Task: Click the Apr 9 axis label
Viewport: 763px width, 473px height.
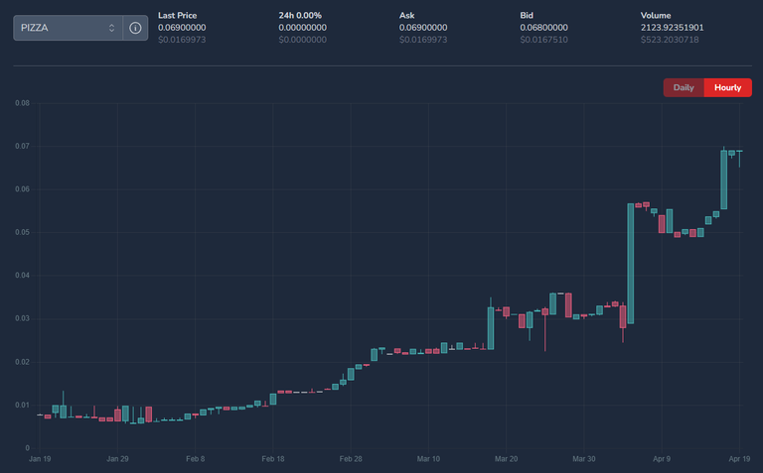Action: (x=662, y=459)
